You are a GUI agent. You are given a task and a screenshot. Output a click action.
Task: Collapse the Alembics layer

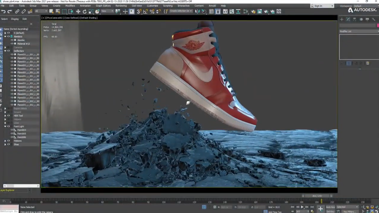5,36
